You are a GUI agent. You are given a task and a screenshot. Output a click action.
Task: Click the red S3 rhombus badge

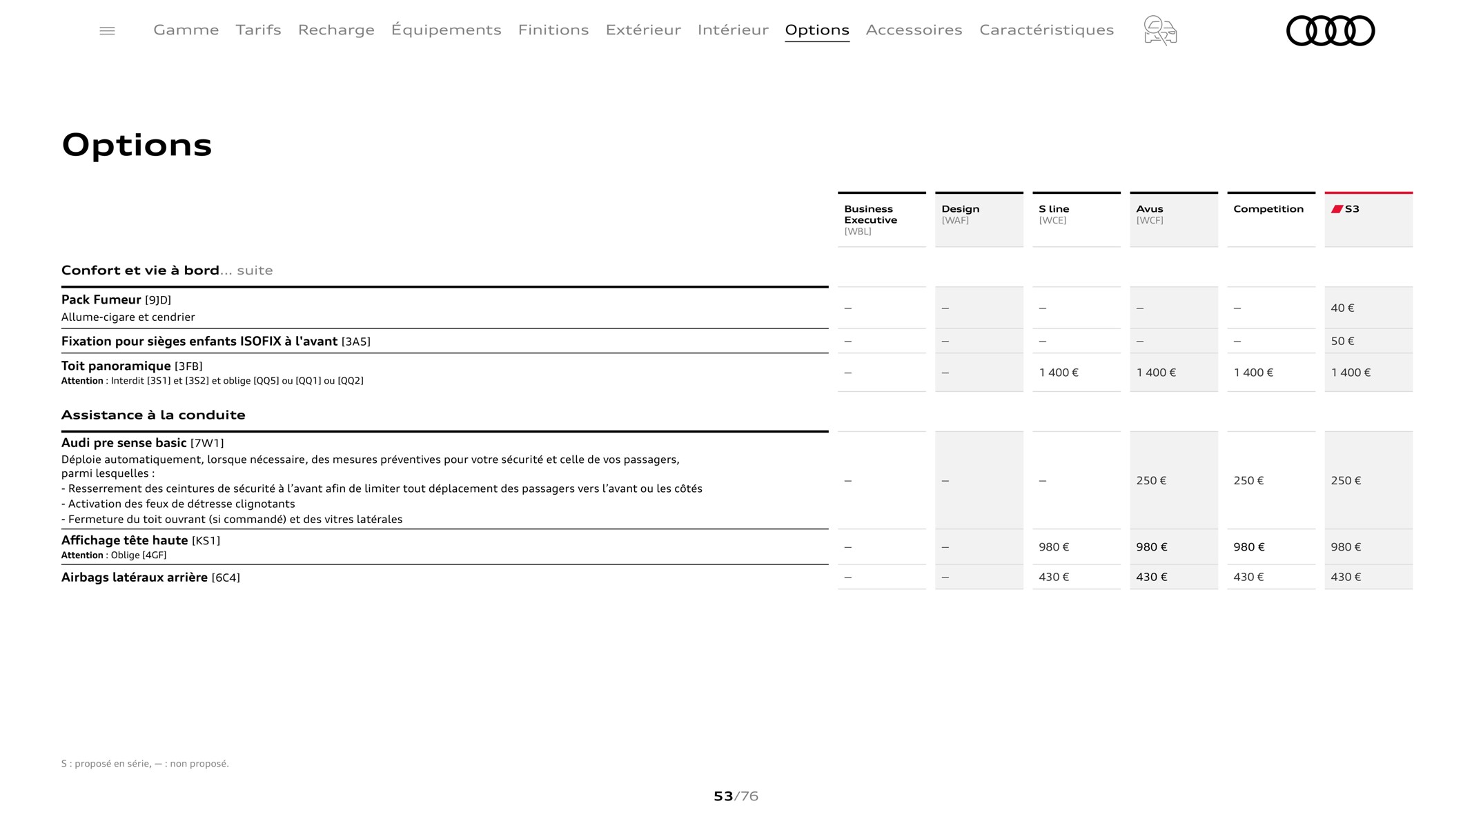(x=1337, y=209)
